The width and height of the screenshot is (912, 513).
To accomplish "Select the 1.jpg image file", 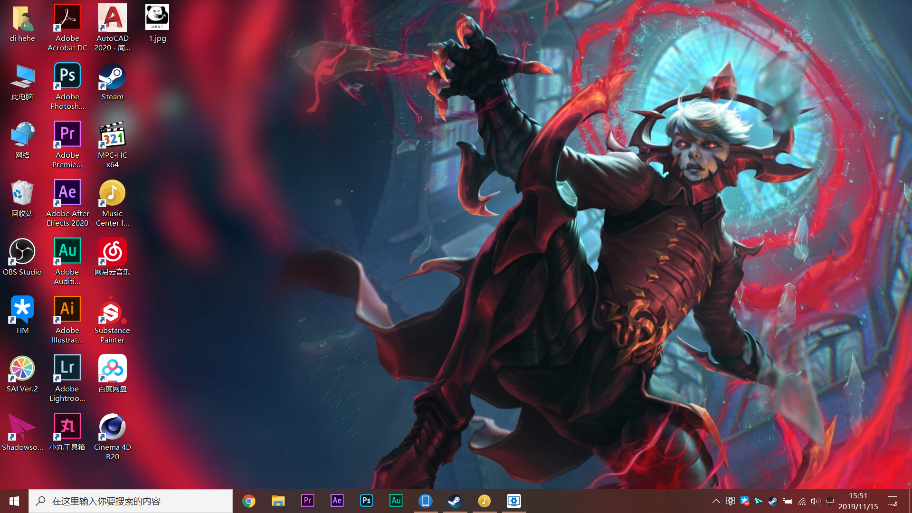I will (157, 24).
